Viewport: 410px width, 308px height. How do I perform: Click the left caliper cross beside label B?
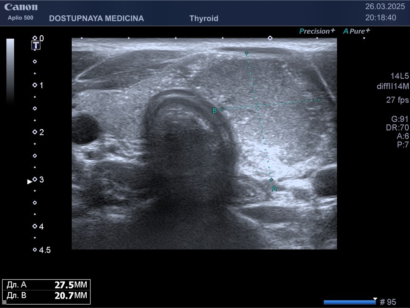[x=222, y=110]
